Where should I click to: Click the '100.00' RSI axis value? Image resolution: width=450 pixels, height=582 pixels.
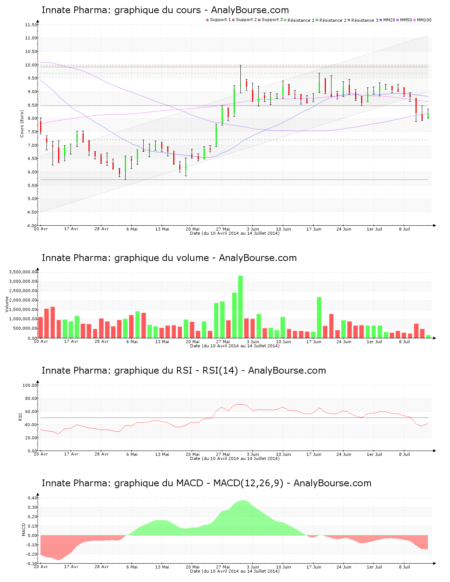point(30,385)
